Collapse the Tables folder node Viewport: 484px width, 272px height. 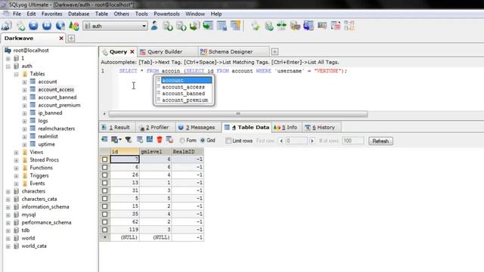(17, 74)
